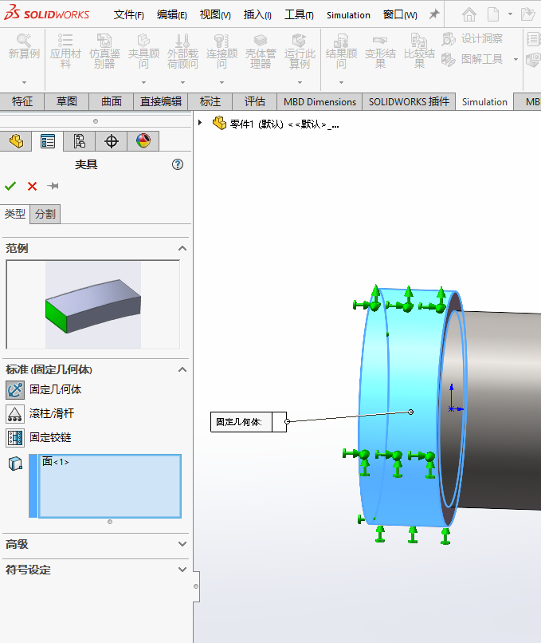Click the green checkmark to accept fixture
The height and width of the screenshot is (643, 541).
10,186
